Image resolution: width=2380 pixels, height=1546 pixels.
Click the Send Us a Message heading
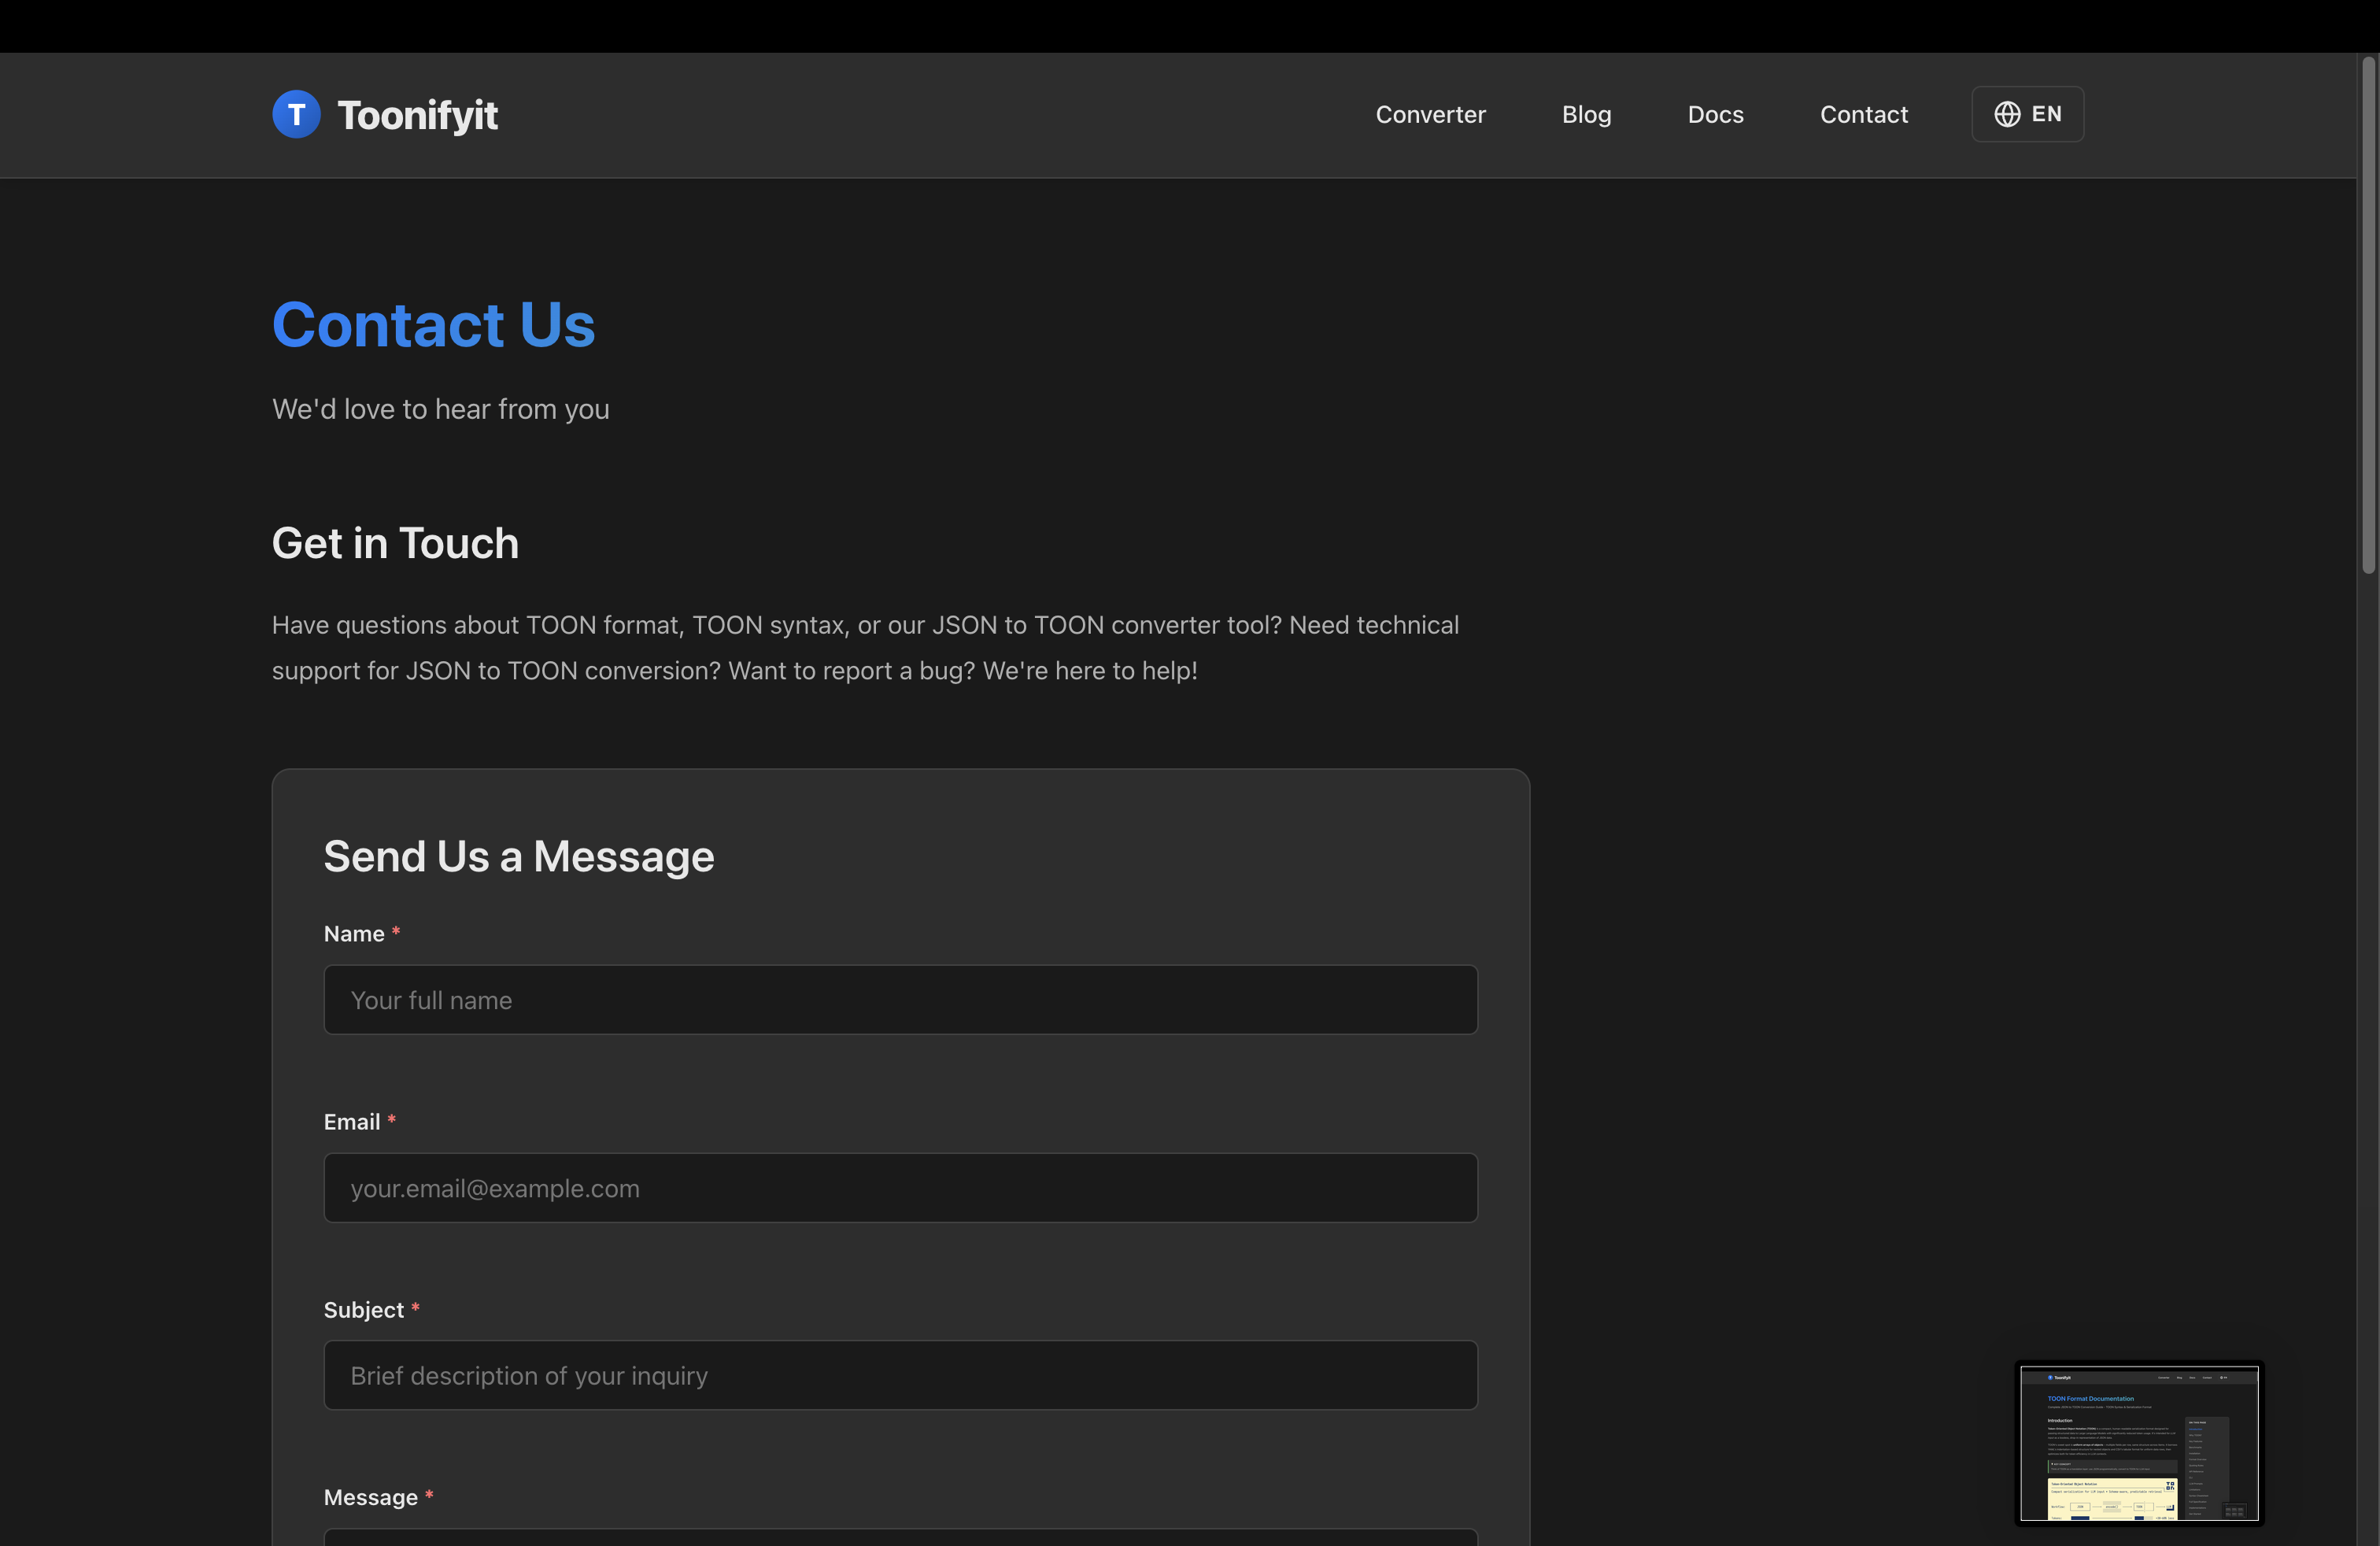518,856
